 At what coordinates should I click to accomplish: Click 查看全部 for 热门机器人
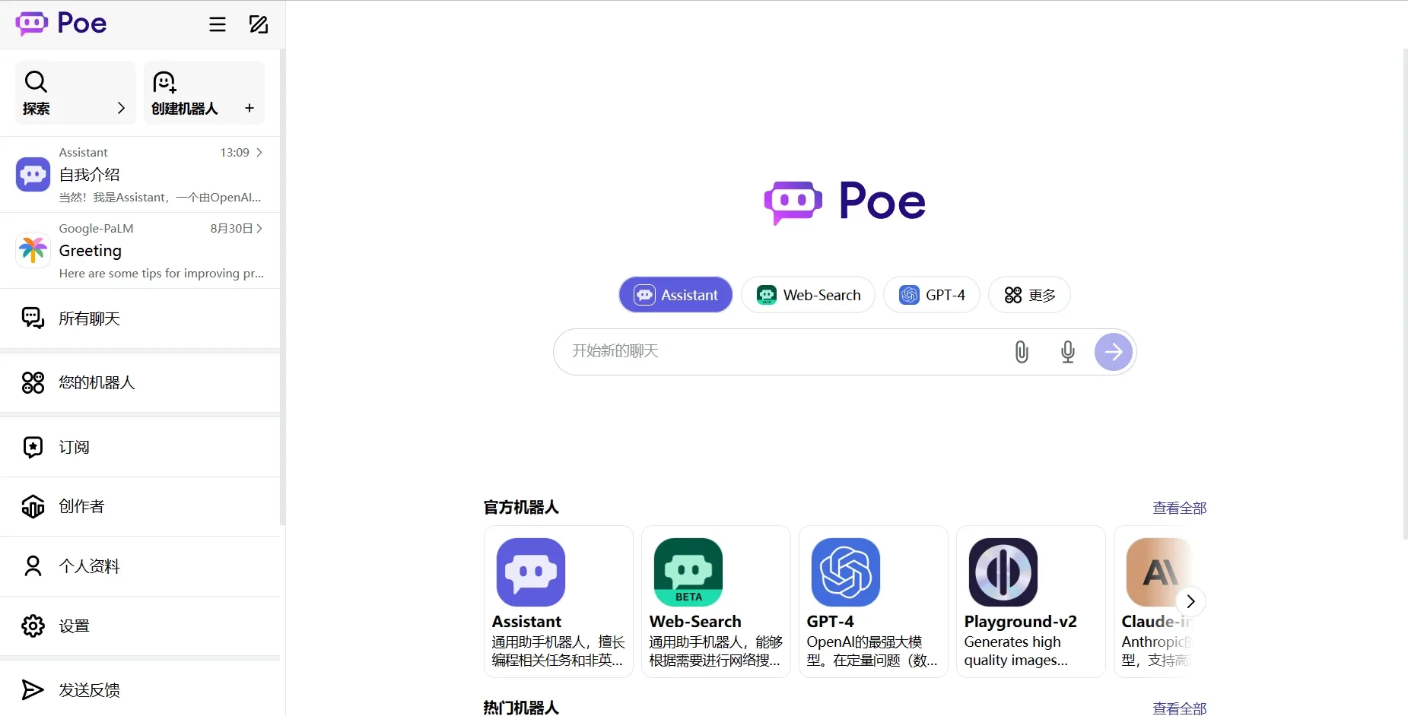pyautogui.click(x=1180, y=708)
